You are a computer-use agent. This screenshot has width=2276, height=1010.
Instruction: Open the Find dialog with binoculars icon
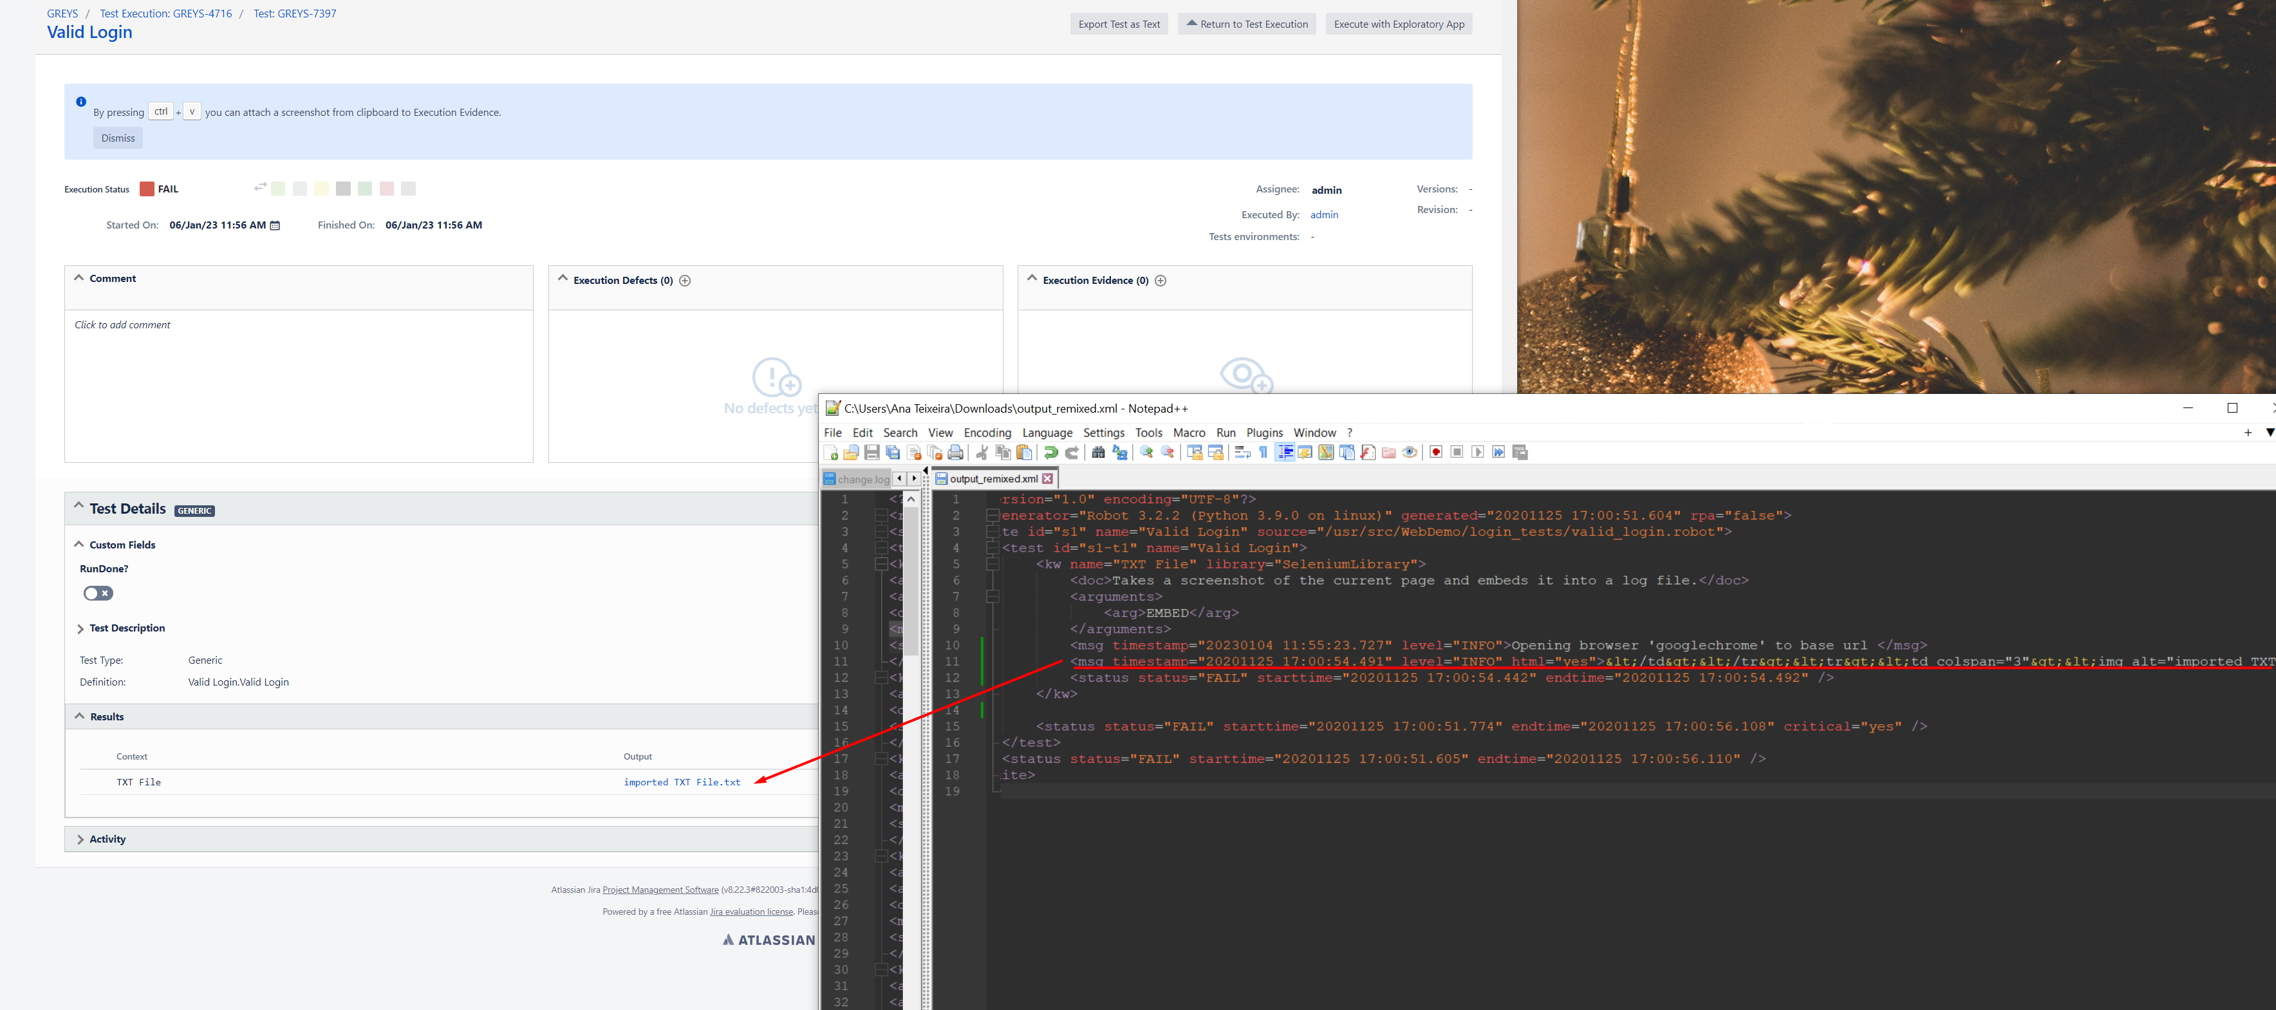point(1098,451)
